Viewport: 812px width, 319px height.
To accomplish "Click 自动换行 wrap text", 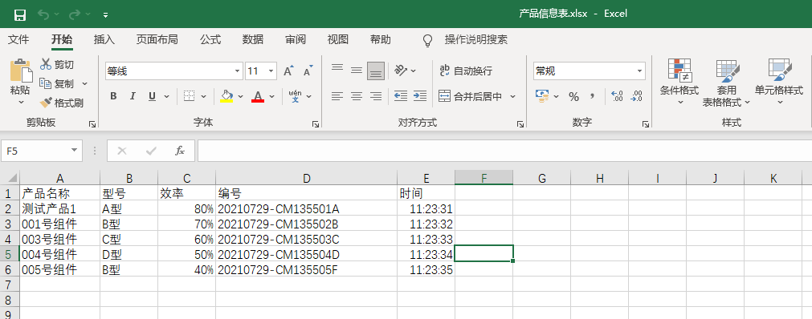I will tap(466, 71).
